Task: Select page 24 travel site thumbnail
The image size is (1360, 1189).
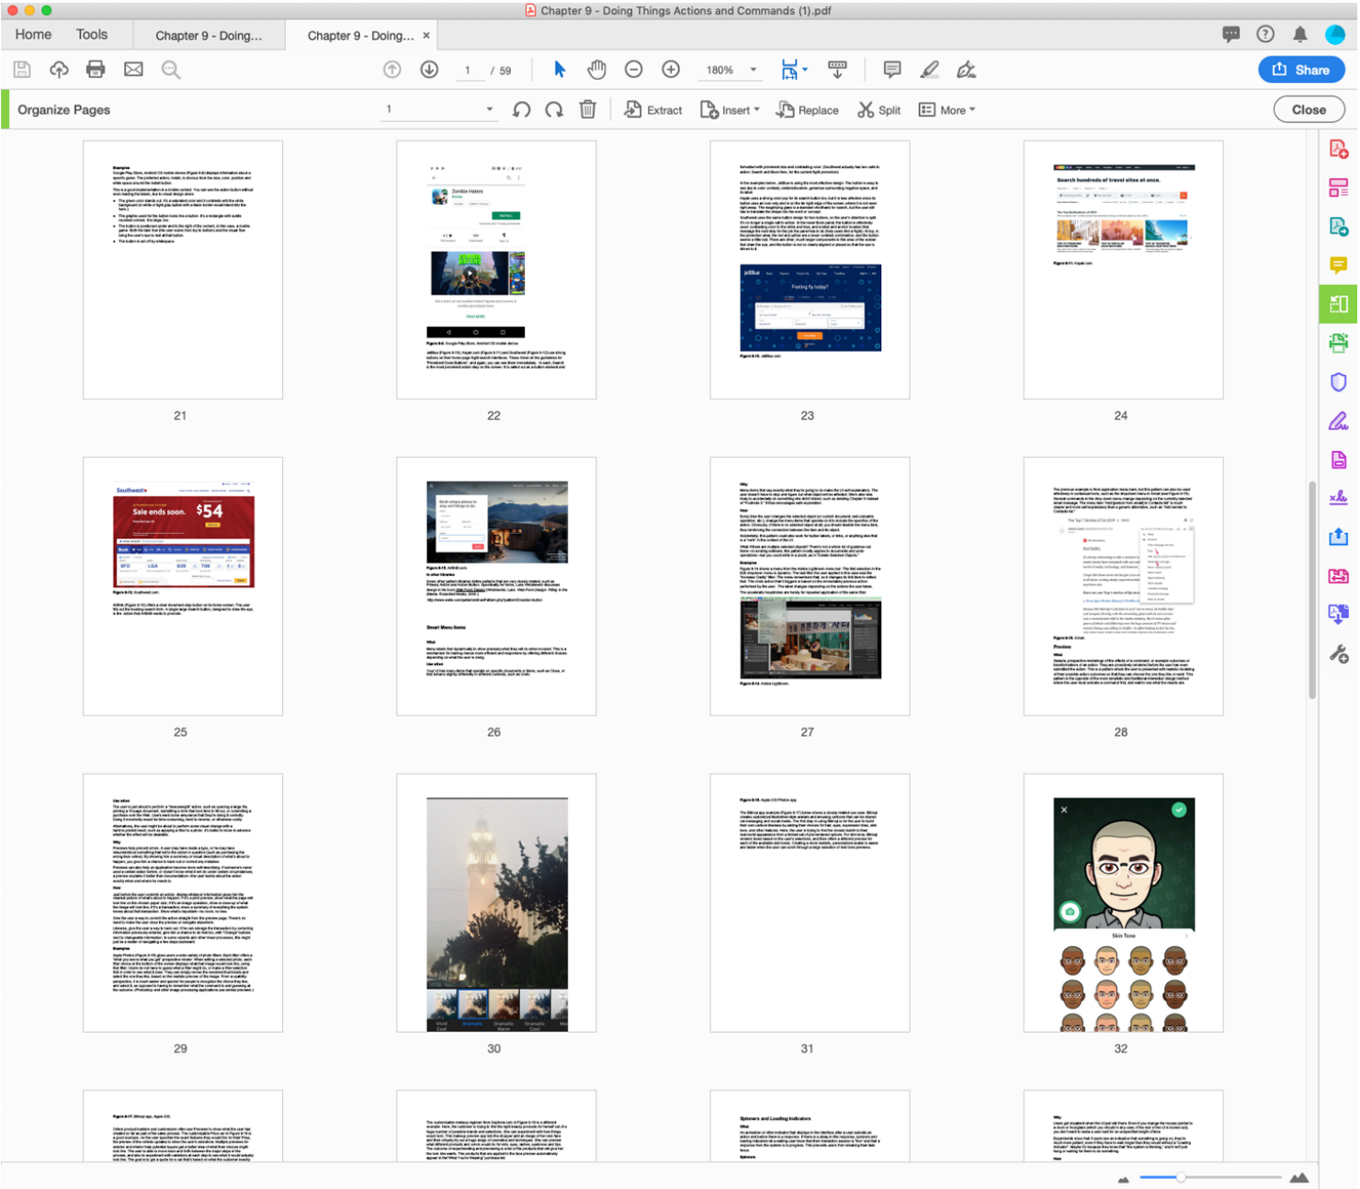Action: [x=1123, y=269]
